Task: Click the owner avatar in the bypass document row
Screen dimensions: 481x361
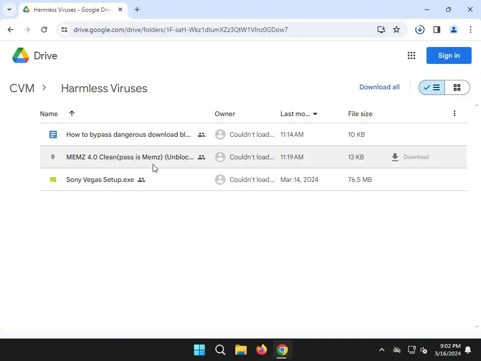Action: 220,134
